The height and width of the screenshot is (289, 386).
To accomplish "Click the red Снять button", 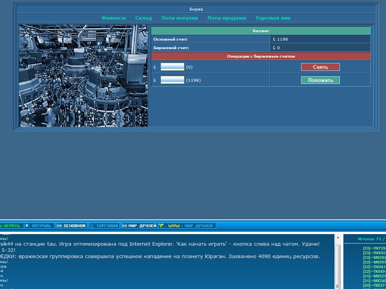I will (x=320, y=67).
